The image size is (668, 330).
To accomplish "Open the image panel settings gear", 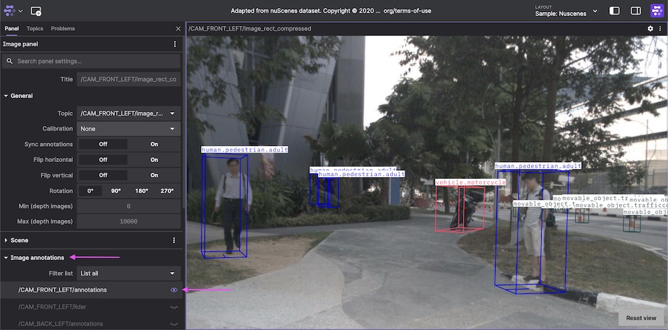I will click(650, 29).
